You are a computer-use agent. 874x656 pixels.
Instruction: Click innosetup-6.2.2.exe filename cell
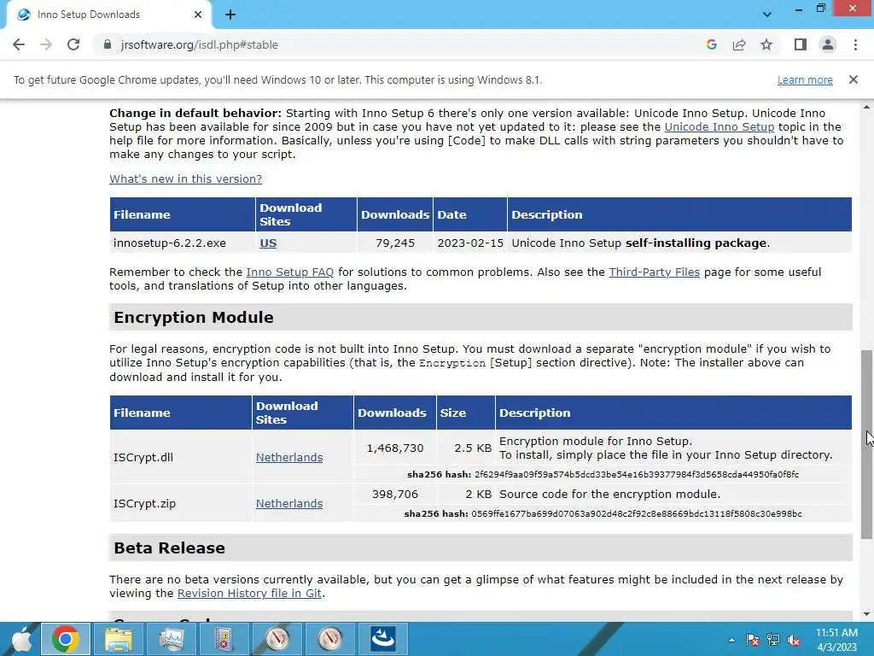point(183,243)
